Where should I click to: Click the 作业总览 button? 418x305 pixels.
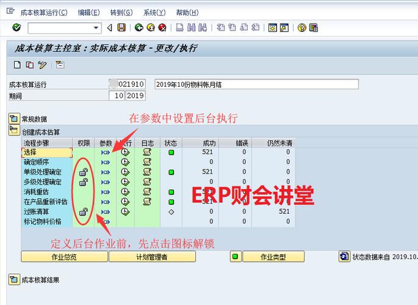(x=64, y=257)
